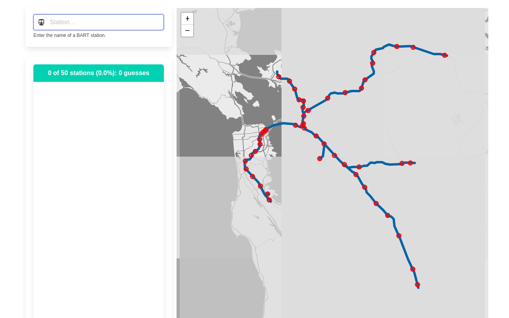Screen dimensions: 509x318
Task: Select the easternmost marker on the middle branch
Action: click(x=410, y=163)
